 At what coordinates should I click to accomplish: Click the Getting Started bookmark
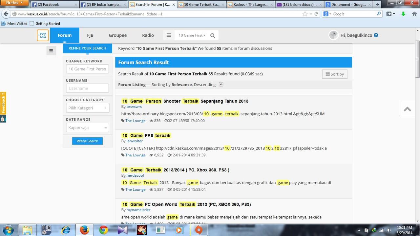click(x=45, y=24)
